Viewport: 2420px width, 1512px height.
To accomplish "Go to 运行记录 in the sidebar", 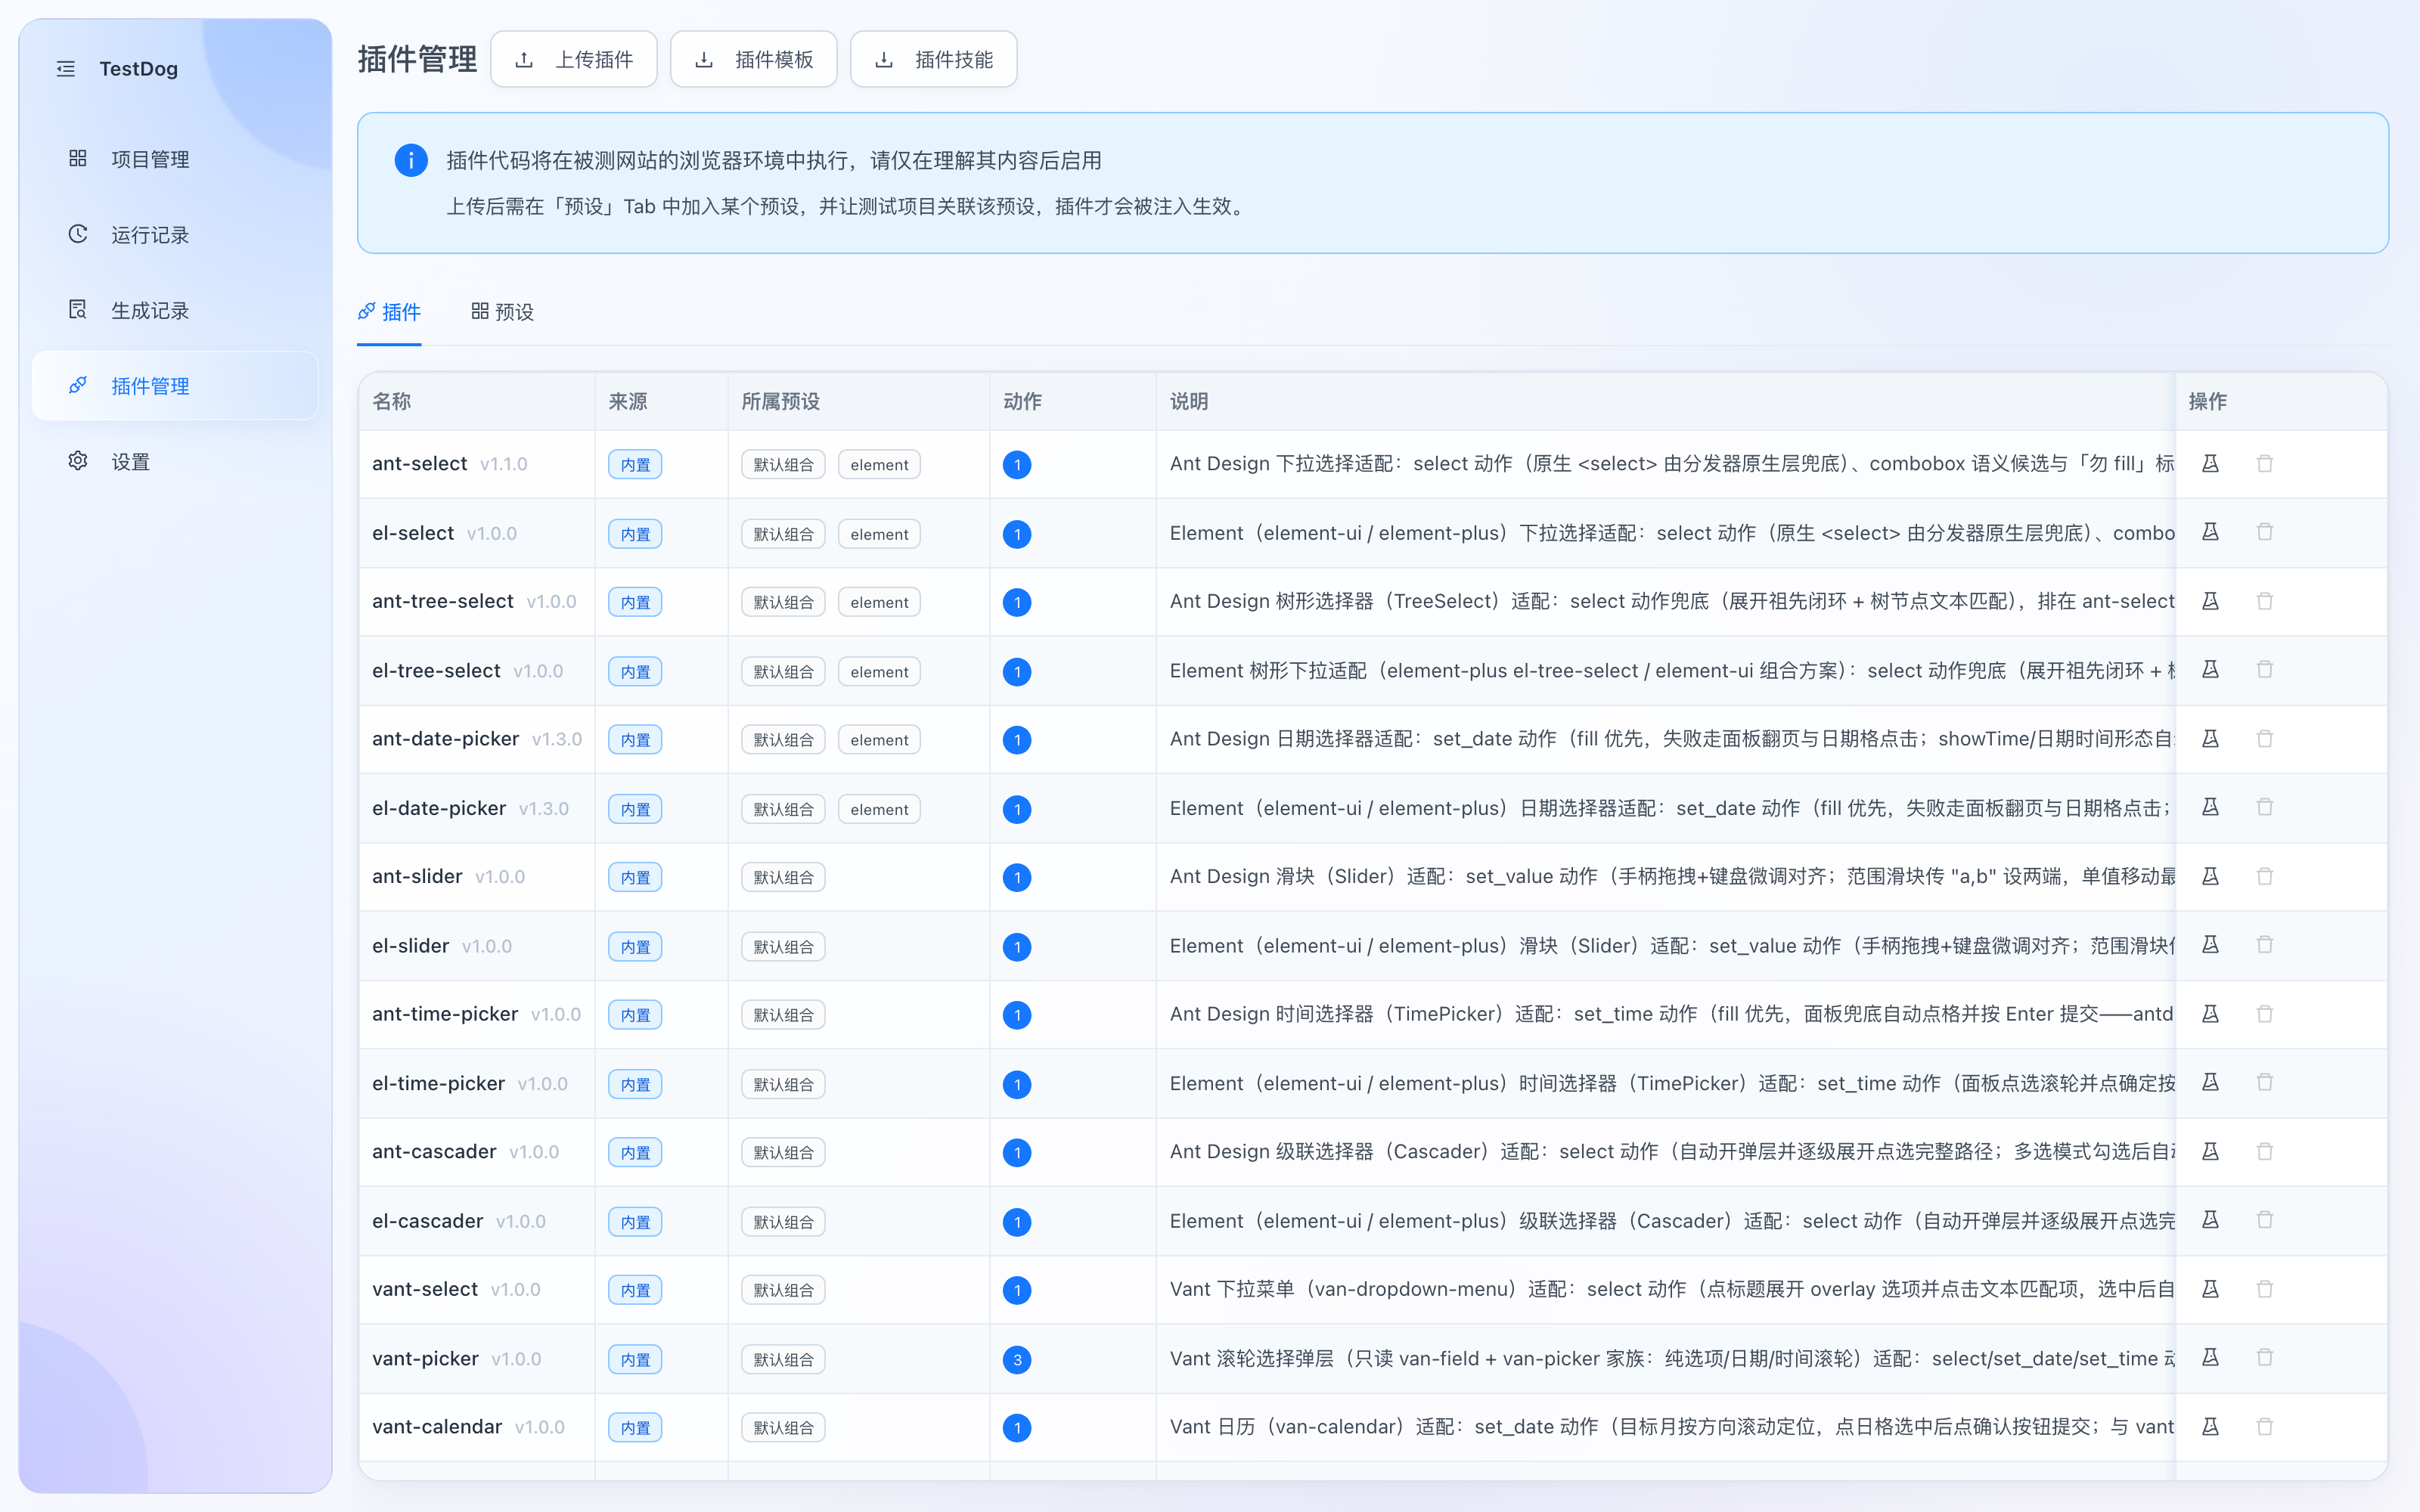I will point(175,235).
